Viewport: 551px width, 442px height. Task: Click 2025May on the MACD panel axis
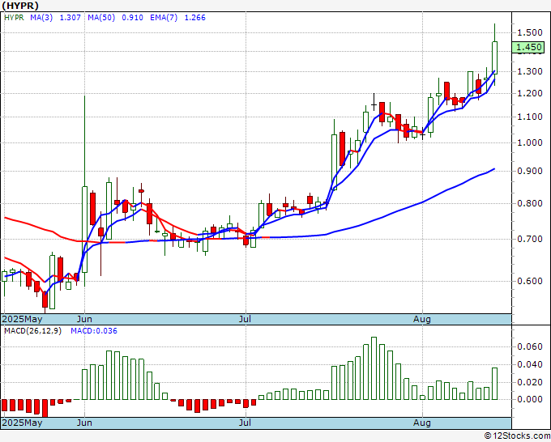[x=22, y=423]
